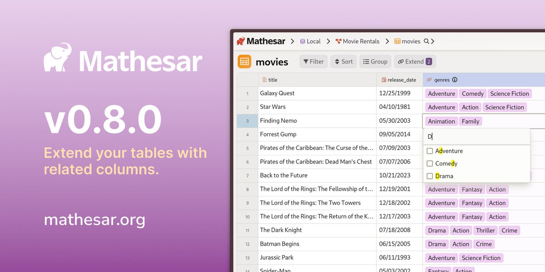This screenshot has height=272, width=545.
Task: Click the Movie Rentals schema icon
Action: tap(338, 41)
